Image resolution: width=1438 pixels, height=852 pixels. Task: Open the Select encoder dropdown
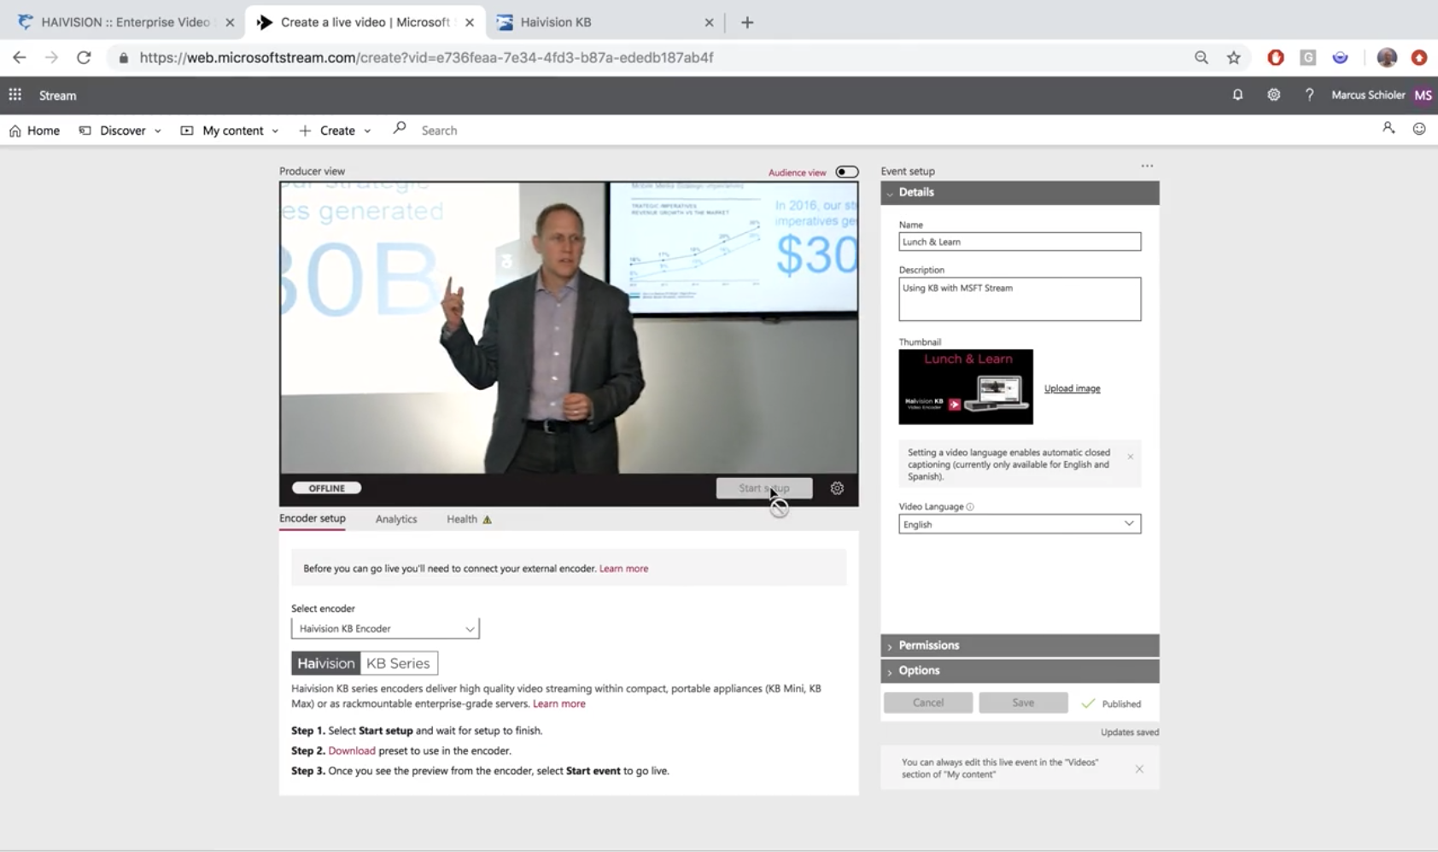tap(385, 628)
